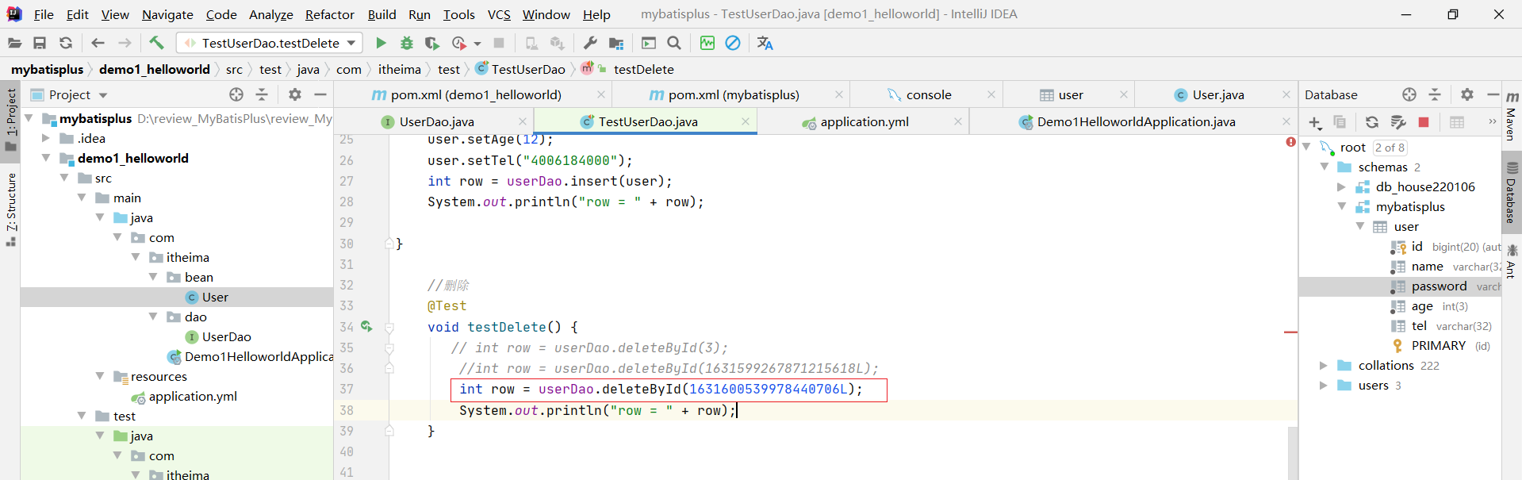1522x480 pixels.
Task: Place cursor at end of line 38
Action: tap(738, 410)
